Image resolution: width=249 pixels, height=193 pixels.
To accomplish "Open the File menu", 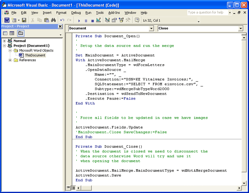I will pos(14,13).
